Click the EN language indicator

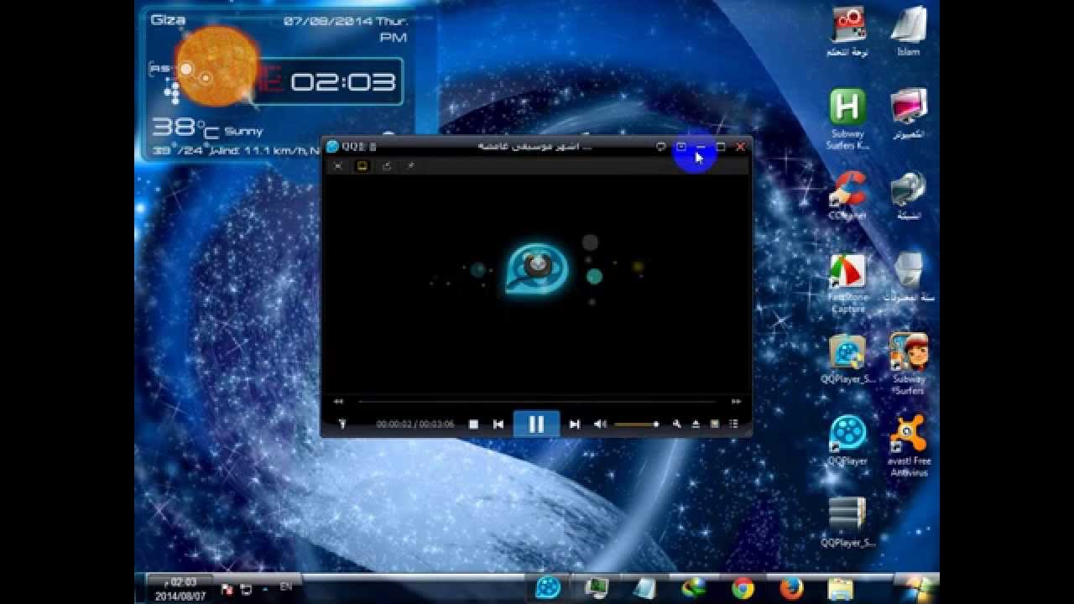click(x=286, y=587)
